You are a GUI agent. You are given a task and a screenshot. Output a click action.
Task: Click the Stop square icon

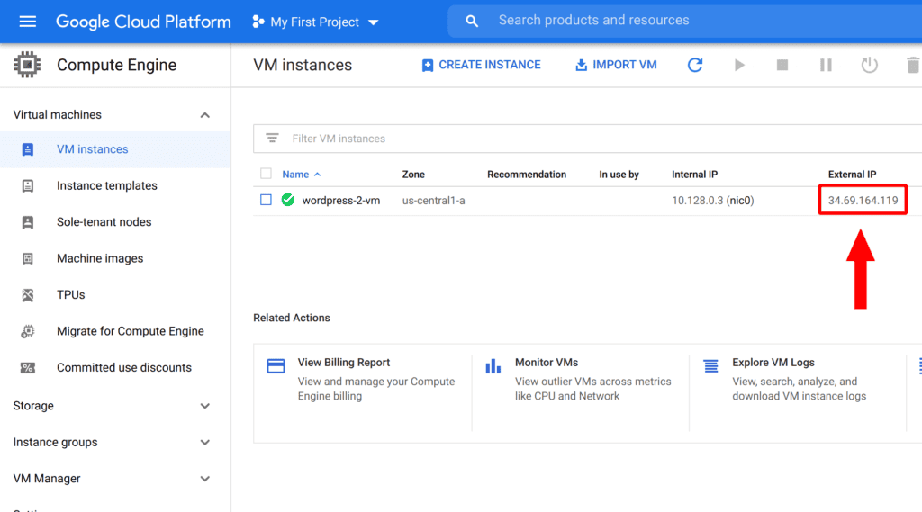pyautogui.click(x=782, y=66)
